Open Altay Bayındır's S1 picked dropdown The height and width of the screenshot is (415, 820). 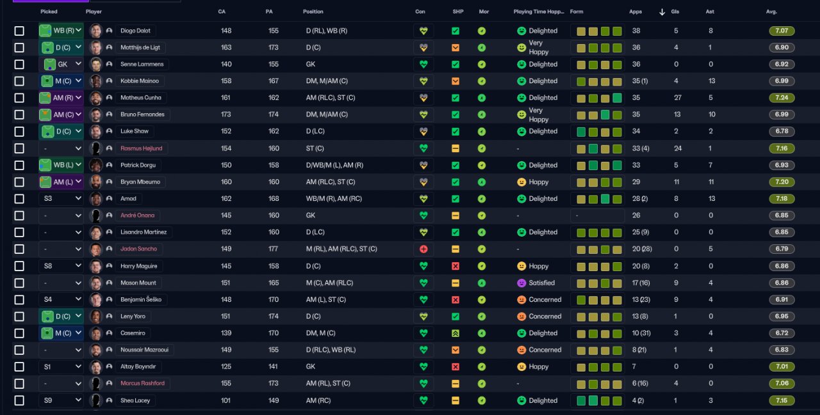61,367
